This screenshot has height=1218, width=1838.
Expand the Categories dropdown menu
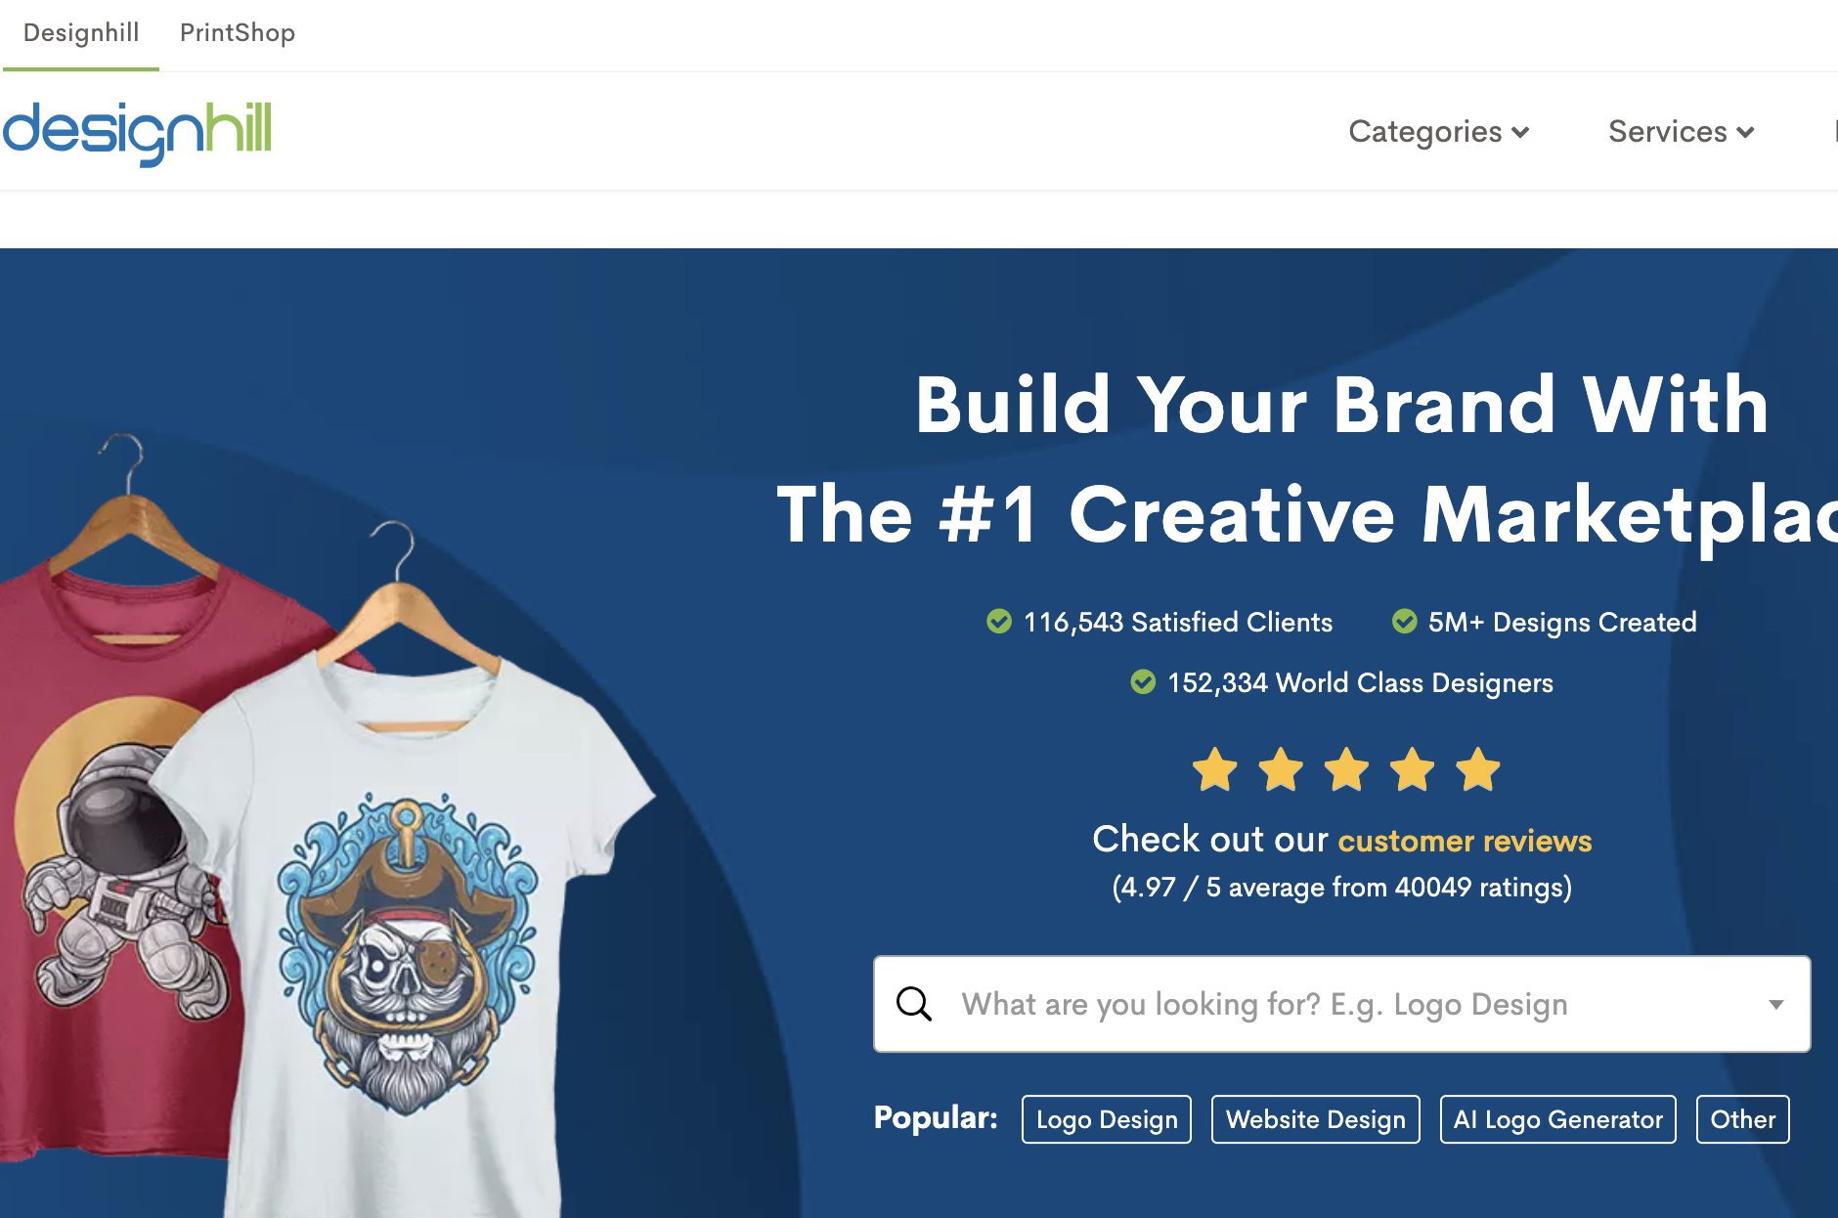pyautogui.click(x=1438, y=132)
